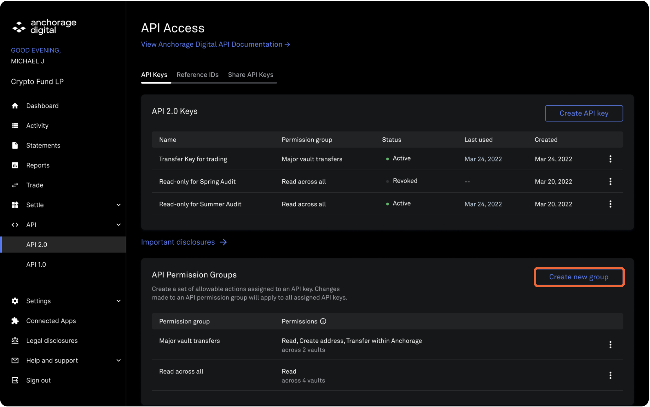This screenshot has width=650, height=407.
Task: Click the Create API key button
Action: pos(584,113)
